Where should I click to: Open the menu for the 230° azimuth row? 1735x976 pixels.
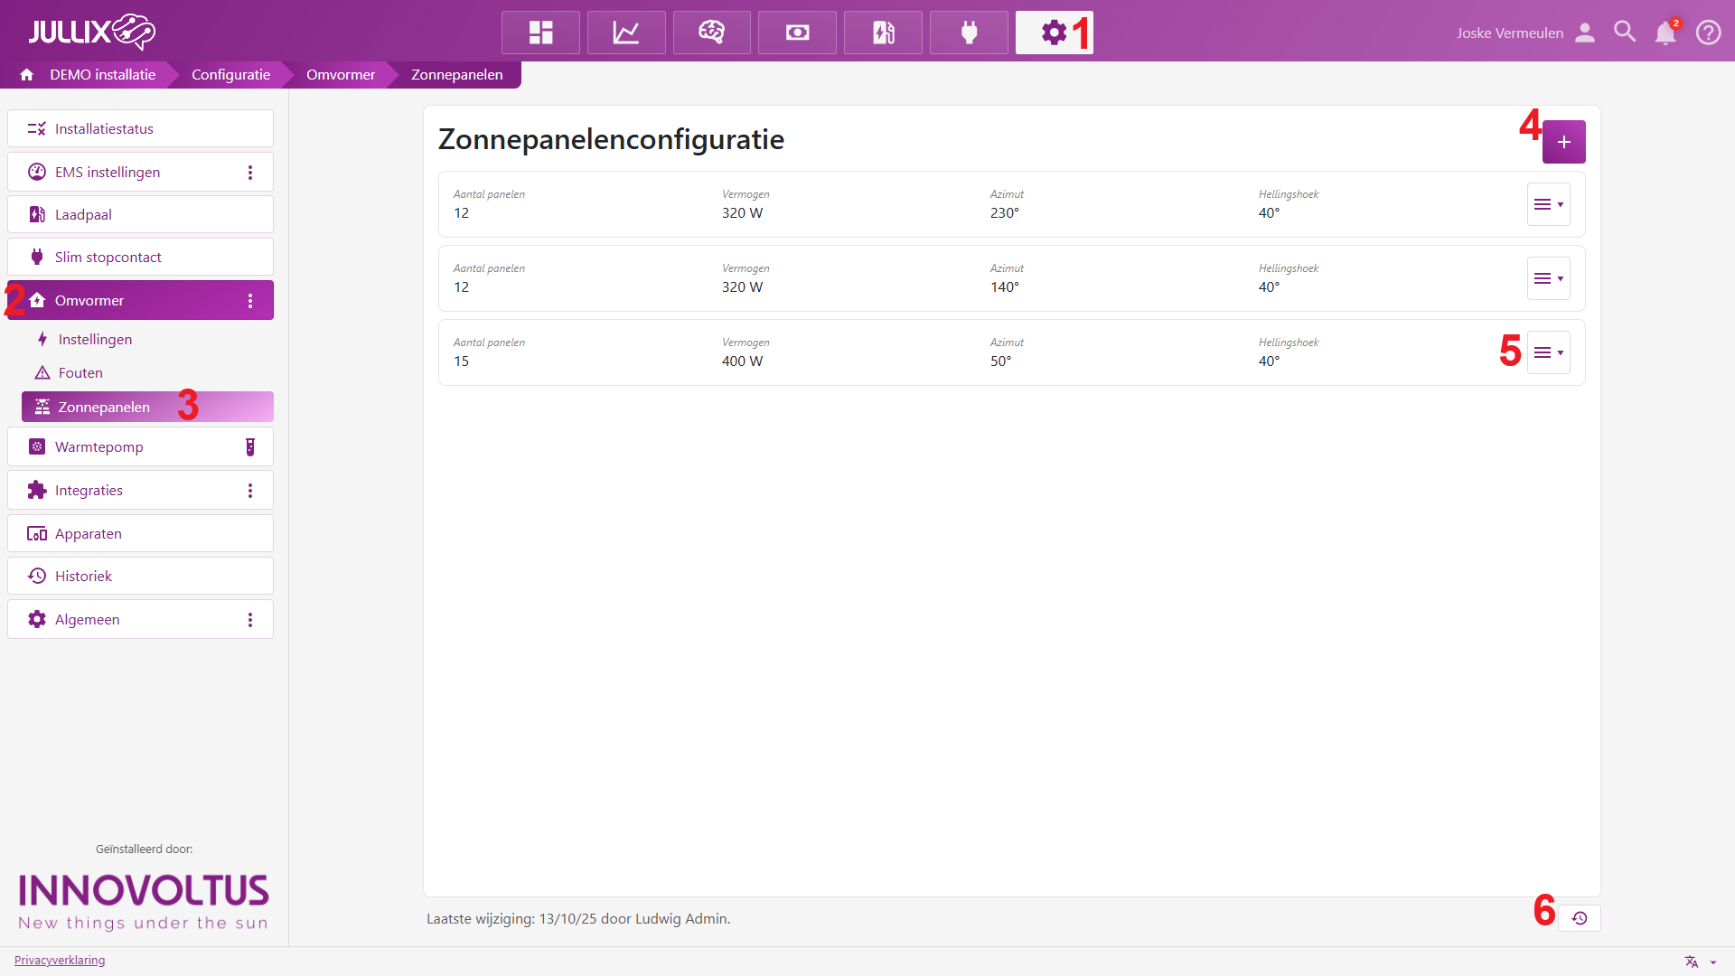(1548, 204)
